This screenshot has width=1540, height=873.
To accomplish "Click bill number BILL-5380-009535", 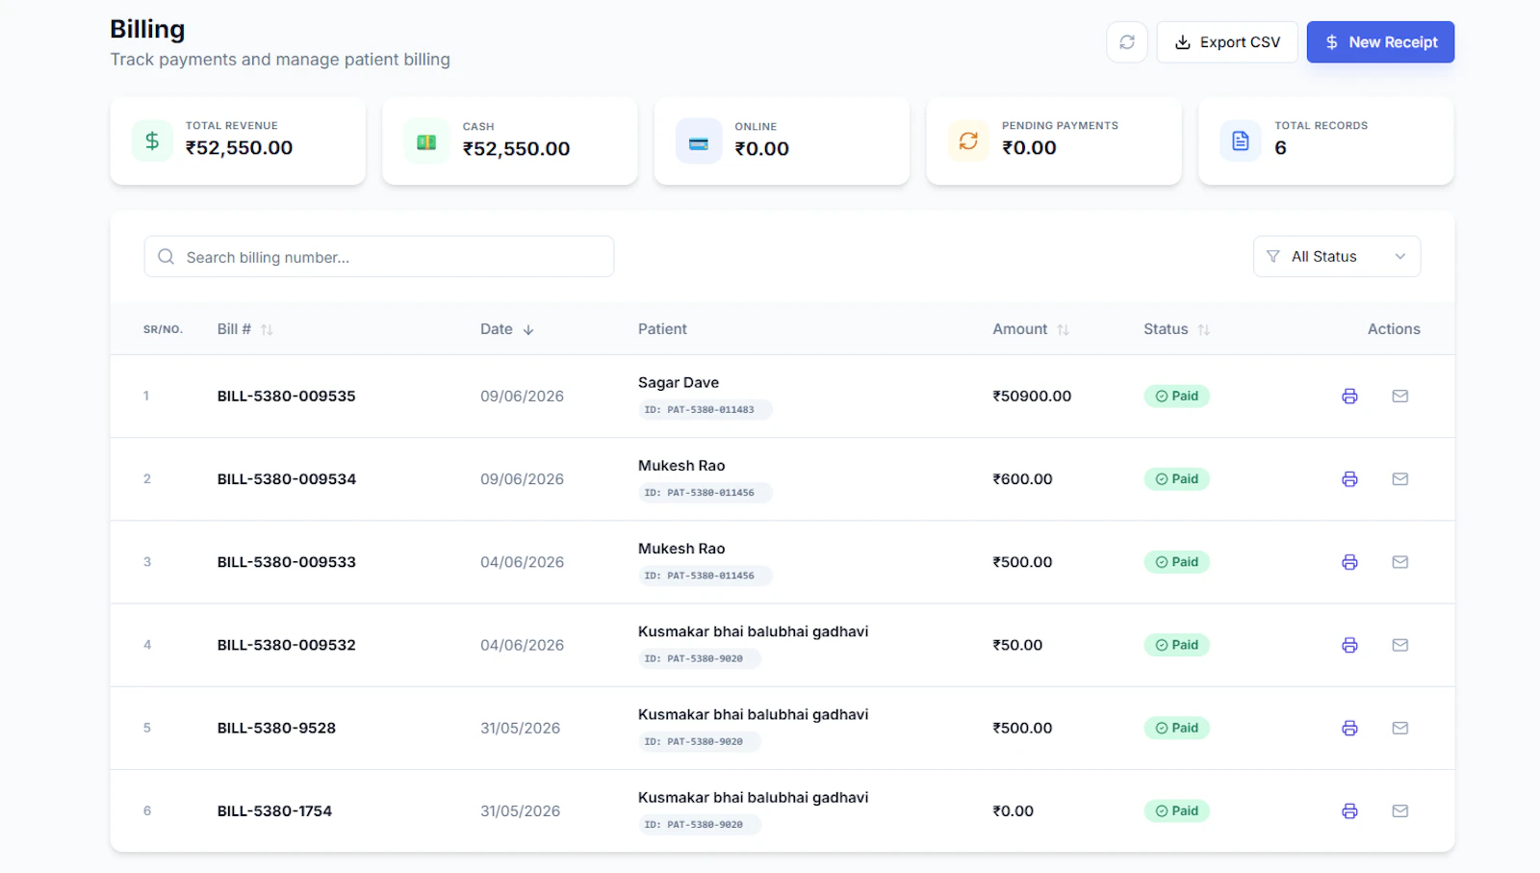I will [x=286, y=397].
